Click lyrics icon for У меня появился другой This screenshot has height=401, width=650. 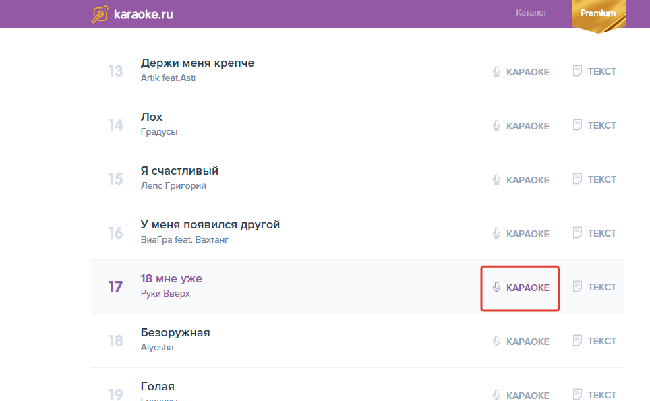click(577, 233)
